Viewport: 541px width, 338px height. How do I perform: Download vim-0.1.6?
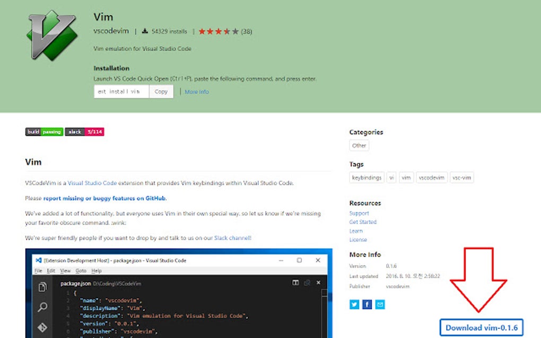(482, 327)
